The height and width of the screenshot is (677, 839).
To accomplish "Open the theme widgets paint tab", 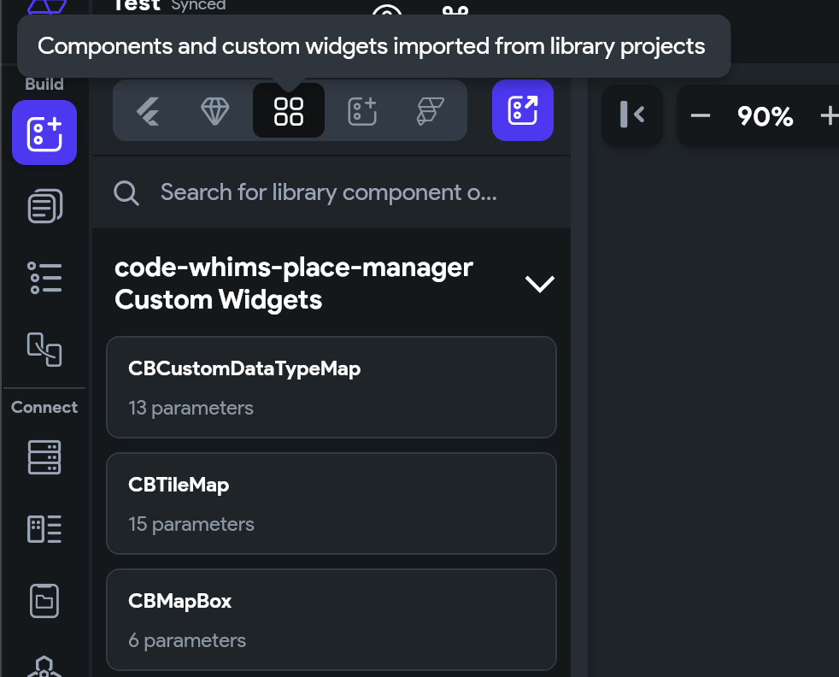I will [430, 111].
